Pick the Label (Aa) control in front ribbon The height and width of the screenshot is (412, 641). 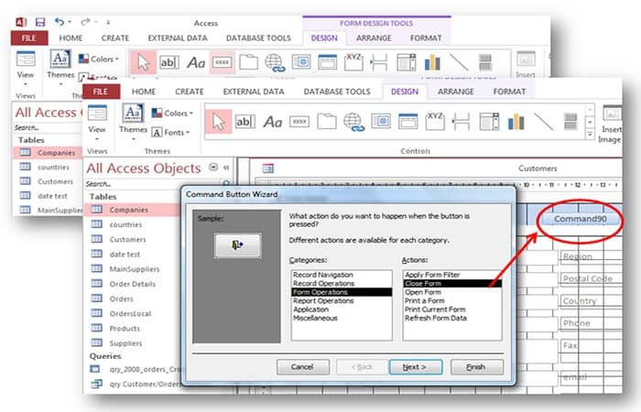pos(273,122)
